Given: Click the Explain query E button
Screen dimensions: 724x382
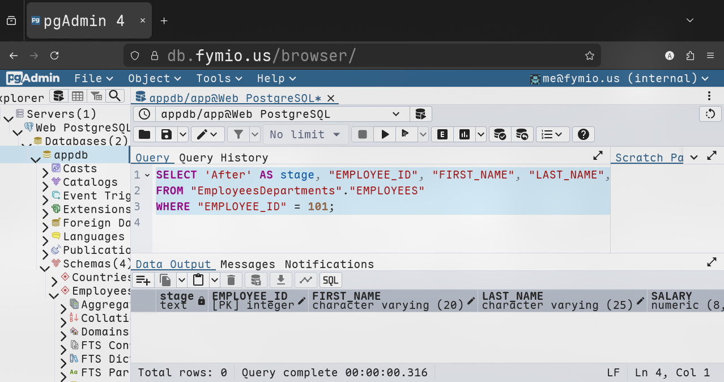Looking at the screenshot, I should coord(442,134).
